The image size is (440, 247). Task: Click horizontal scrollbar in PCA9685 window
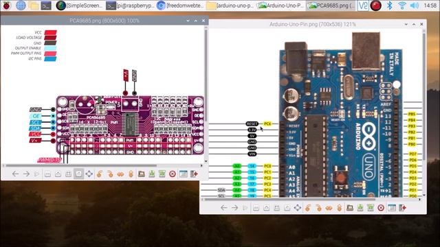click(81, 165)
